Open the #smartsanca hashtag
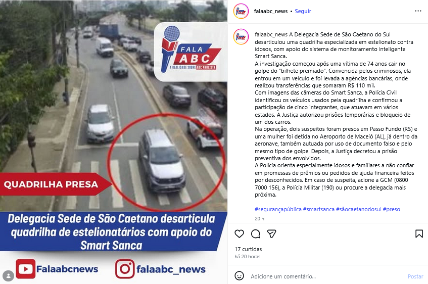 click(318, 209)
